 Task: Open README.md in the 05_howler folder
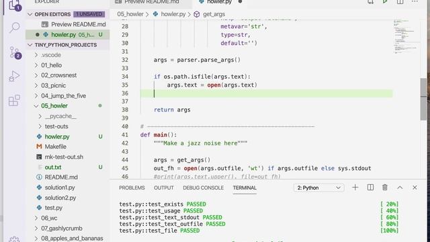(x=61, y=177)
